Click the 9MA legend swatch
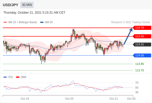The height and width of the screenshot is (103, 152). pyautogui.click(x=18, y=77)
